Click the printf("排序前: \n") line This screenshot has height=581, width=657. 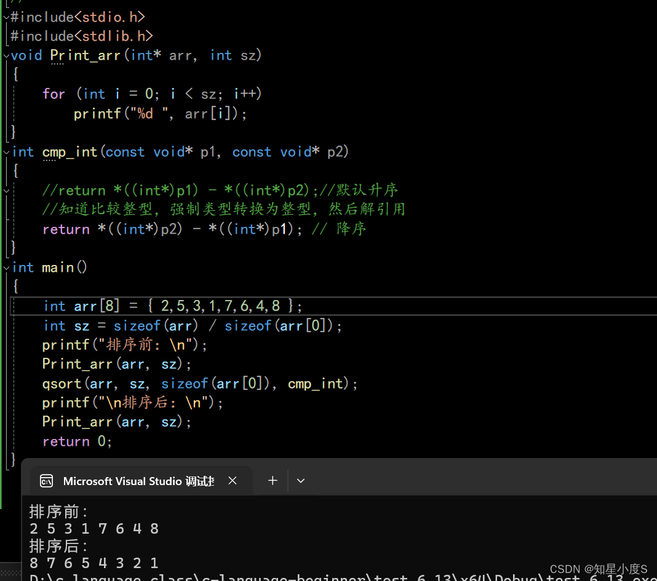pyautogui.click(x=125, y=345)
